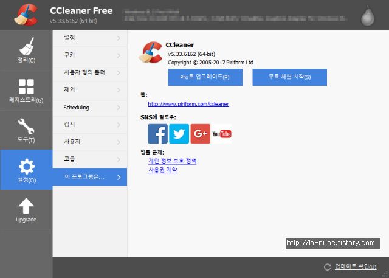Click the chevron next to 사용자 정의 폴더
389x278 pixels.
[x=119, y=73]
